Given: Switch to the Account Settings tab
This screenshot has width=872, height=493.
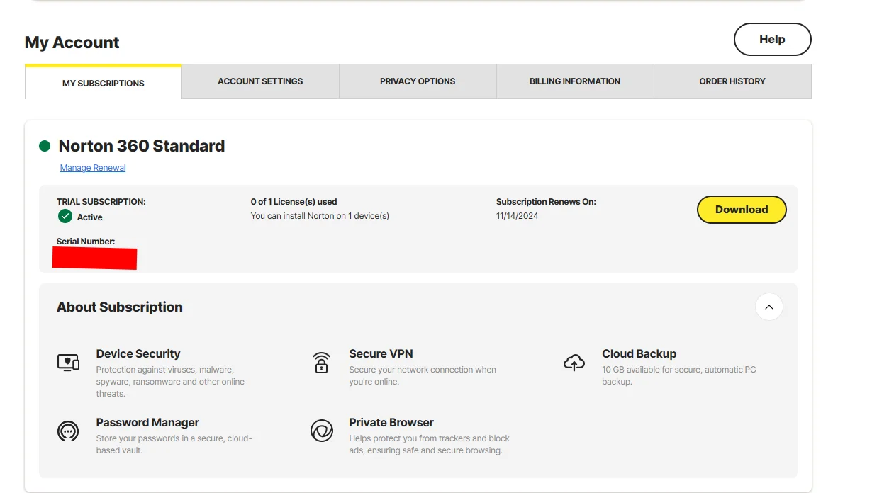Looking at the screenshot, I should (x=260, y=81).
